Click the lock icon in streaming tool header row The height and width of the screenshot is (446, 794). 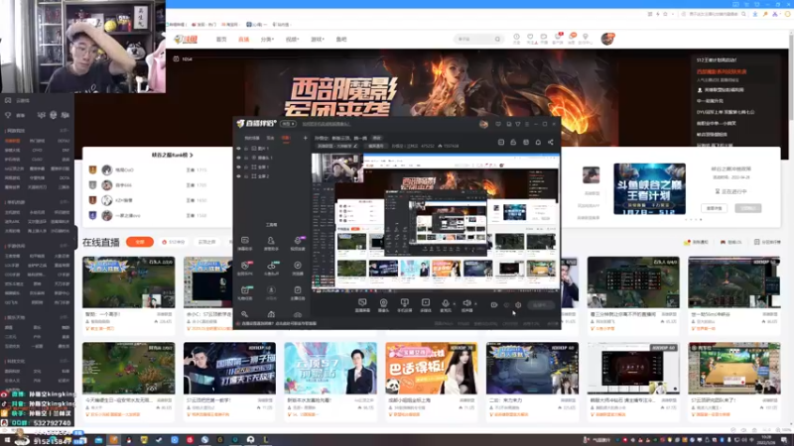tap(513, 142)
